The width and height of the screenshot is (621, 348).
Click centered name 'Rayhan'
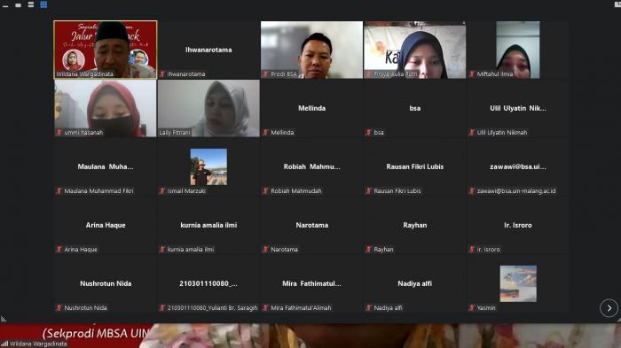pos(415,226)
